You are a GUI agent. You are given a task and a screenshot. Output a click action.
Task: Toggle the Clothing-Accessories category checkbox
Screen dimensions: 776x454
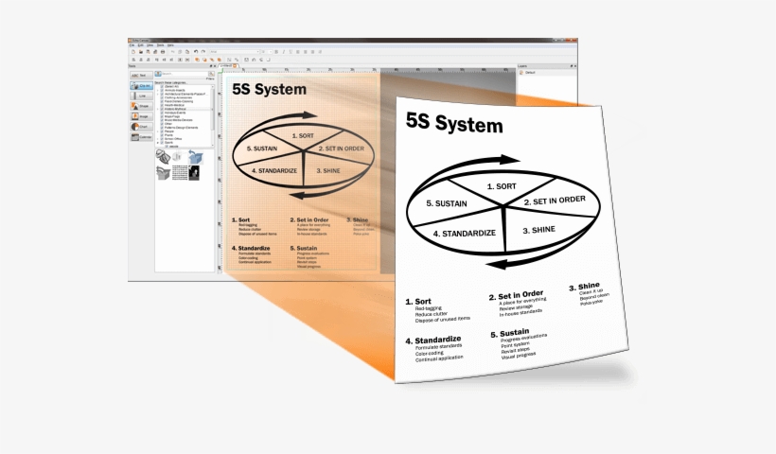[x=162, y=97]
